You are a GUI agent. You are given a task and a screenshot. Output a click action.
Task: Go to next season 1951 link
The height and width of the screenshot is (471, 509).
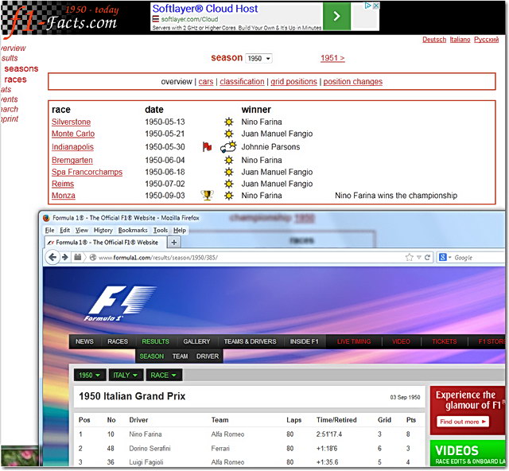click(x=332, y=58)
